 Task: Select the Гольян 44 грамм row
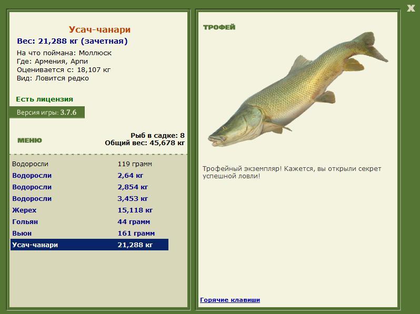coord(89,221)
